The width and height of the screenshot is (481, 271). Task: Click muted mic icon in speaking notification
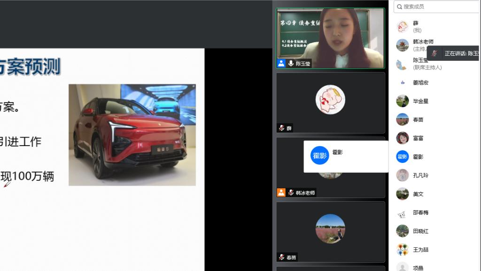[434, 53]
